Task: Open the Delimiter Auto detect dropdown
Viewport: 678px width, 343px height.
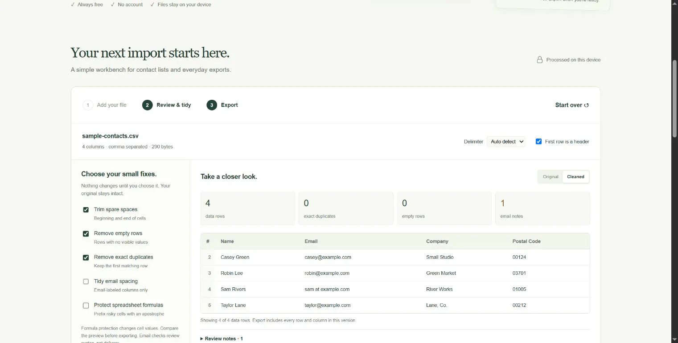Action: (x=506, y=142)
